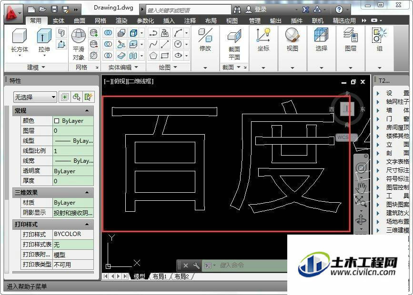Switch to the 曲面 ribbon tab
This screenshot has height=295, width=413.
pyautogui.click(x=80, y=20)
